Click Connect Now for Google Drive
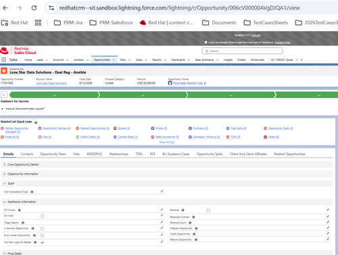The image size is (338, 255). tap(283, 43)
